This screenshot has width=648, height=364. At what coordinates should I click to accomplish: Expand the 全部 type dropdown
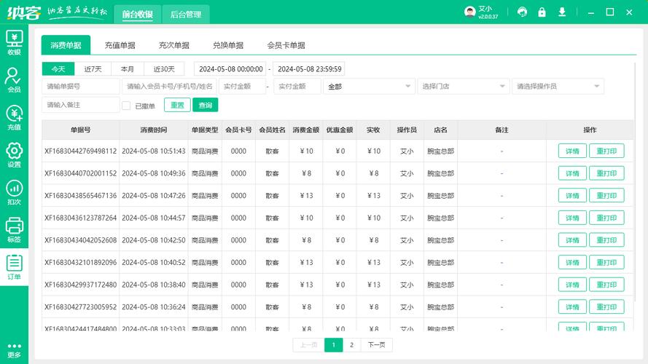[x=369, y=86]
